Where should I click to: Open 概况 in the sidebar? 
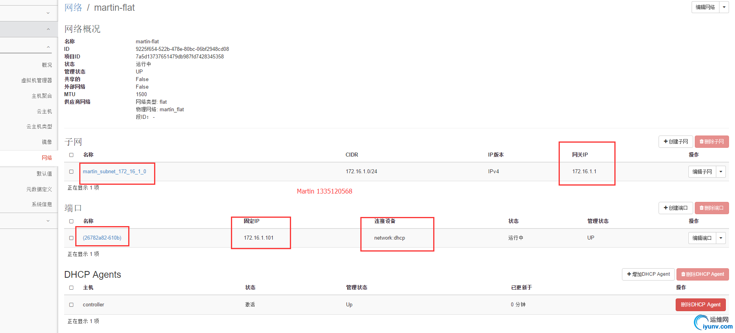coord(47,65)
